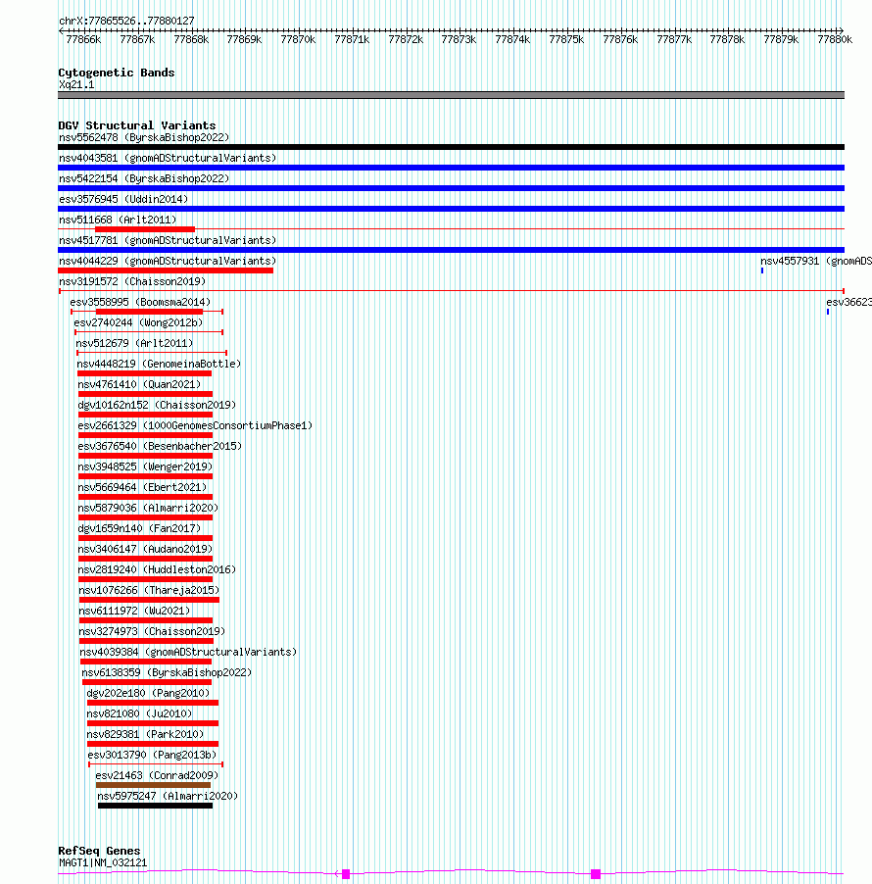Click the Xq21.1 band label
Viewport: 872px width, 884px height.
pyautogui.click(x=76, y=84)
